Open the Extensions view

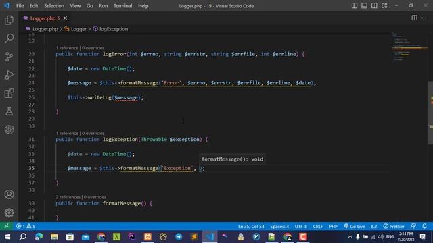point(9,93)
